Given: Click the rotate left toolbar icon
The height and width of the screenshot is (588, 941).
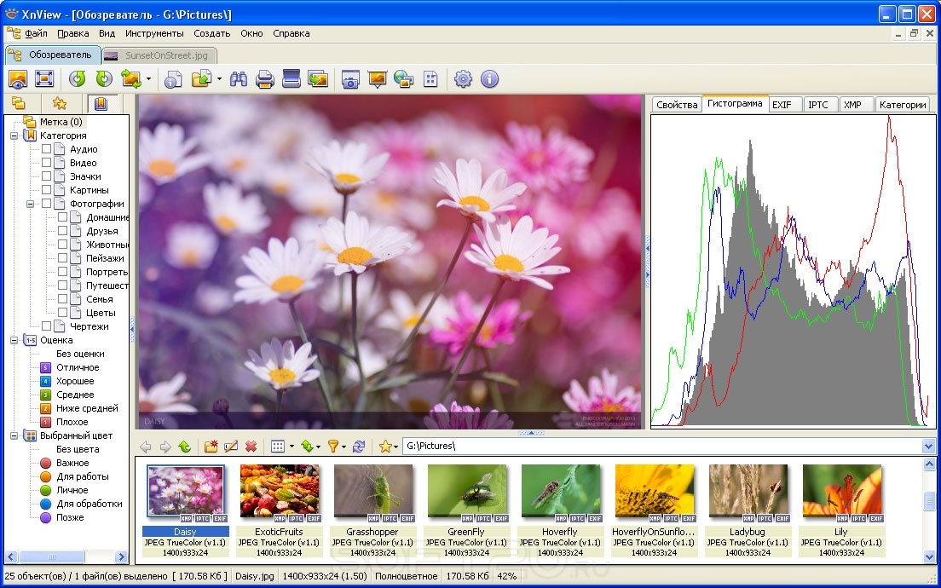Looking at the screenshot, I should click(77, 78).
